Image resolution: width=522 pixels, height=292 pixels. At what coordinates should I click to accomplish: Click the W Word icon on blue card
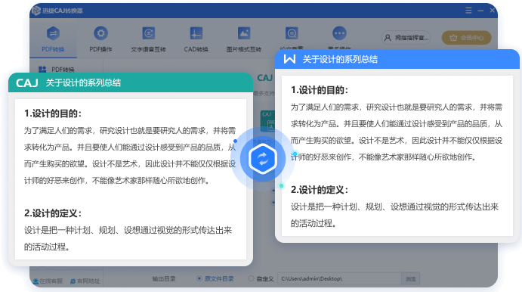(289, 59)
